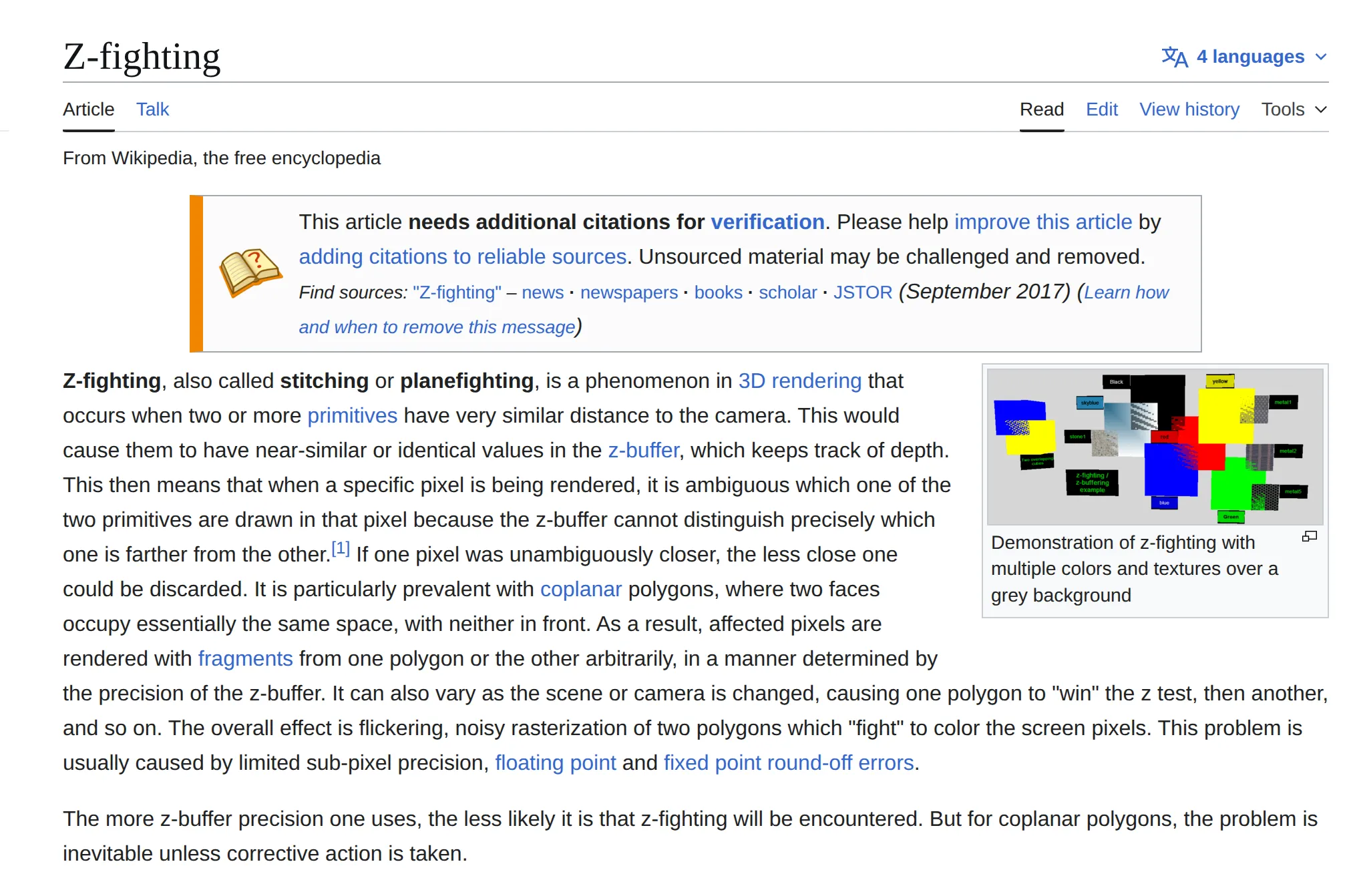
Task: Switch to the Talk tab
Action: pos(152,109)
